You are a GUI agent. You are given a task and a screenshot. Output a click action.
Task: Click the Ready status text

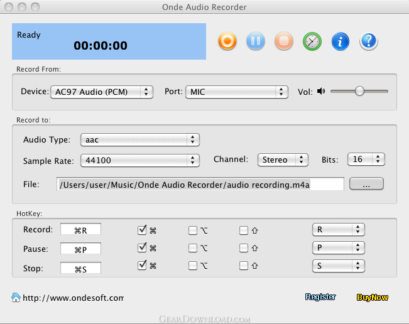coord(29,35)
